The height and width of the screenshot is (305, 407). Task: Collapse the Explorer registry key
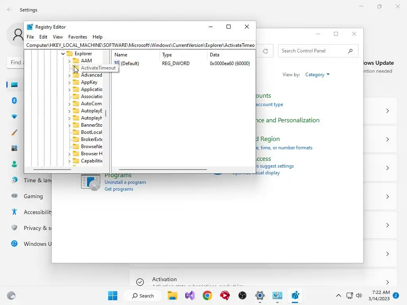point(63,54)
